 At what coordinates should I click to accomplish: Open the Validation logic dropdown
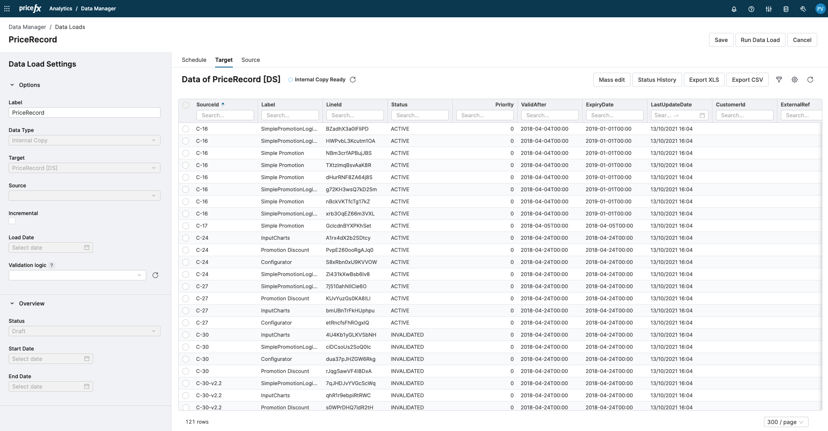coord(77,275)
